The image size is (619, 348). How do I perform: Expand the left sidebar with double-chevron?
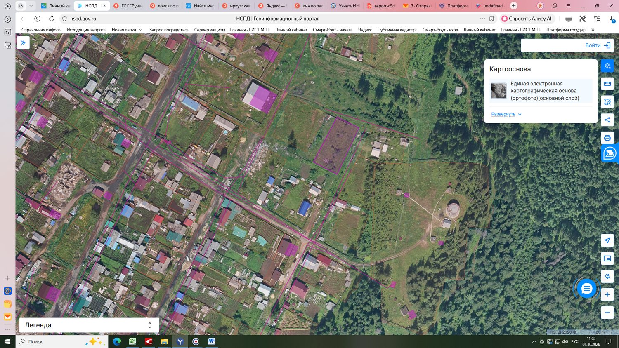[23, 42]
